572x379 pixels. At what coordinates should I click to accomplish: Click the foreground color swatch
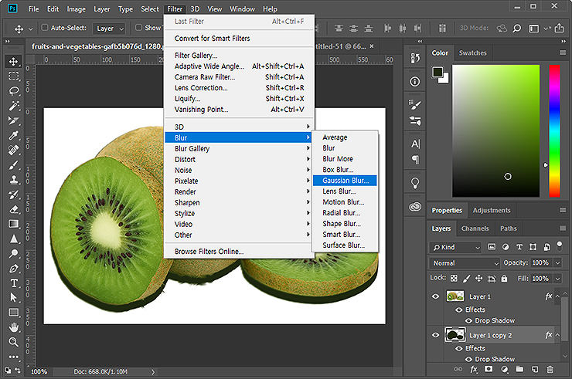click(x=438, y=72)
